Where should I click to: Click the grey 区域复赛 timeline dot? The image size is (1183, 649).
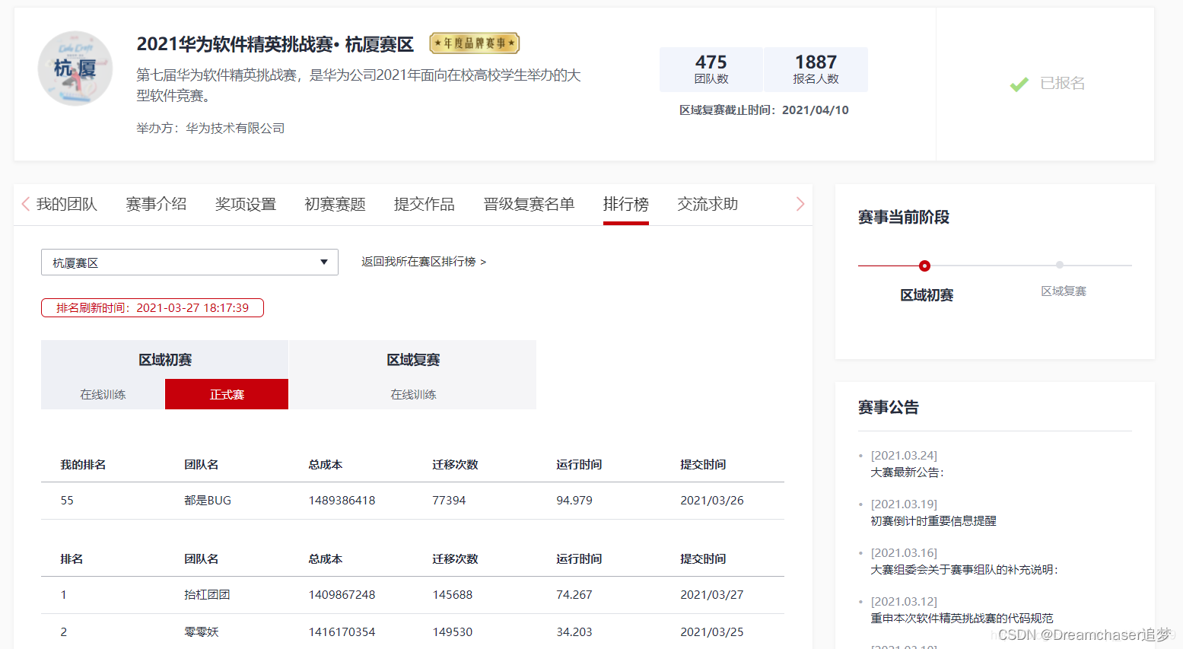(1060, 265)
